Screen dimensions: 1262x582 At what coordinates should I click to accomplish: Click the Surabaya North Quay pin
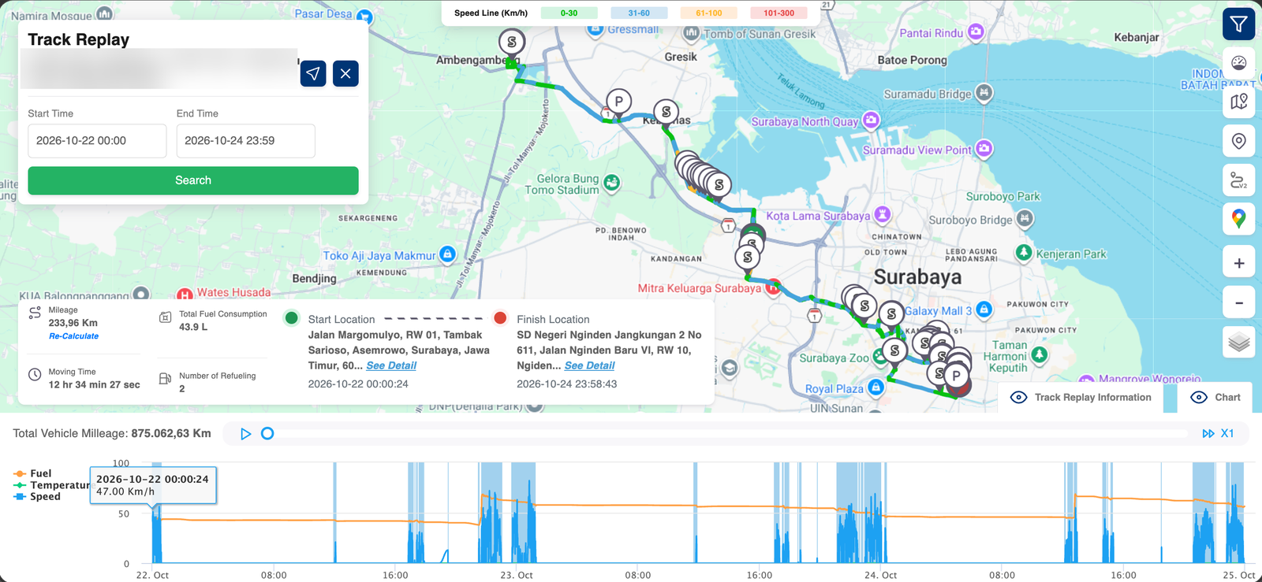point(871,120)
